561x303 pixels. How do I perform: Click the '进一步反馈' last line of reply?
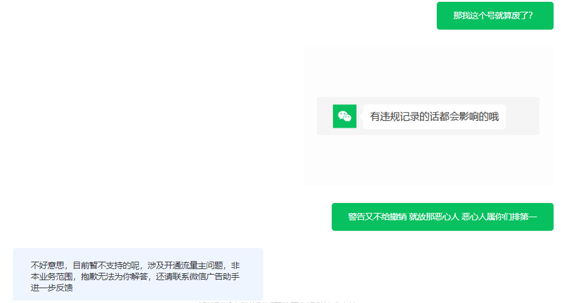click(x=52, y=288)
